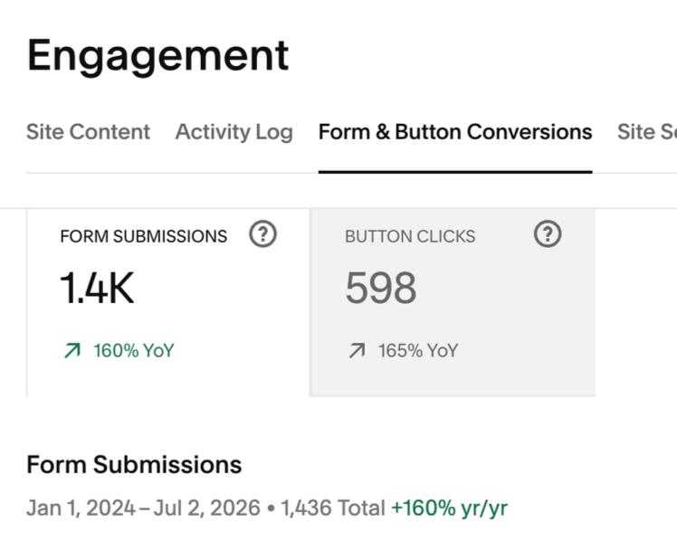Click the +160% yr/yr green label
Image resolution: width=677 pixels, height=542 pixels.
tap(449, 508)
